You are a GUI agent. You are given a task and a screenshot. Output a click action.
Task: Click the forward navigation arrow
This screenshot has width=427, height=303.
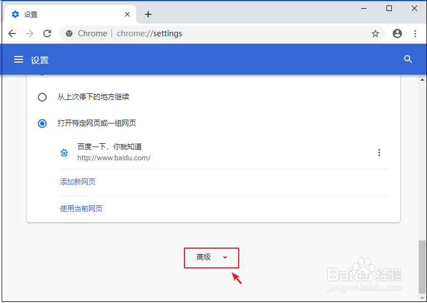tap(30, 33)
